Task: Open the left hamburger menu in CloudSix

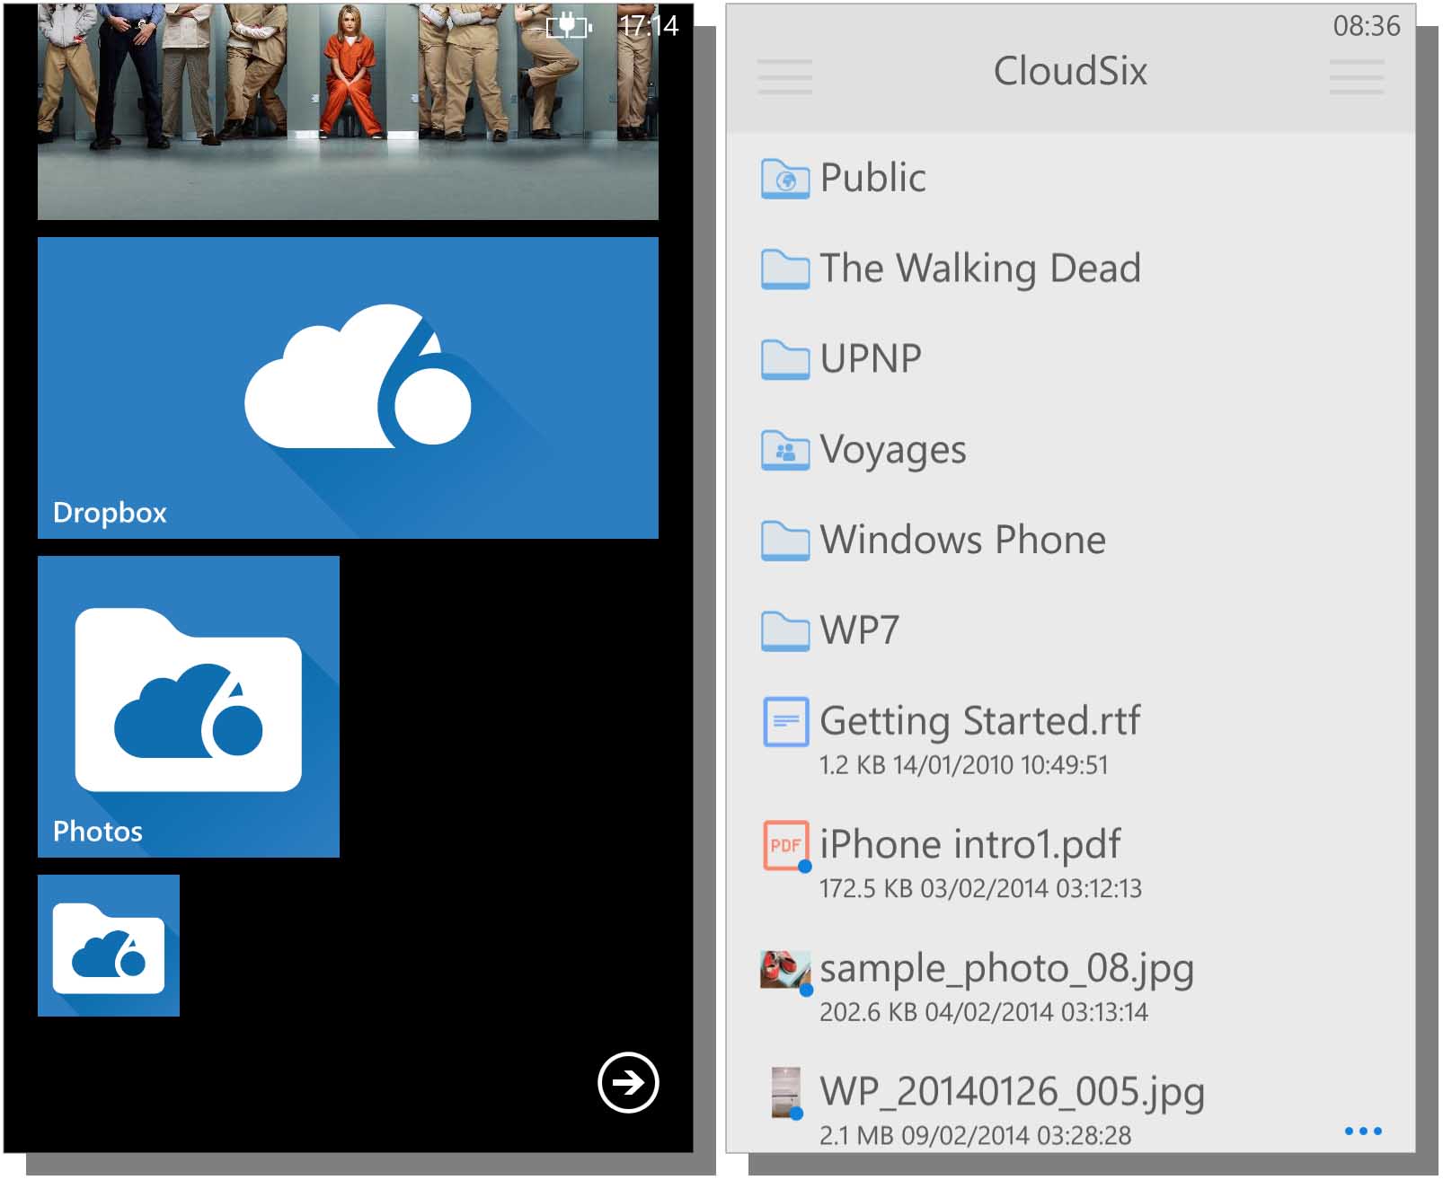Action: tap(784, 76)
